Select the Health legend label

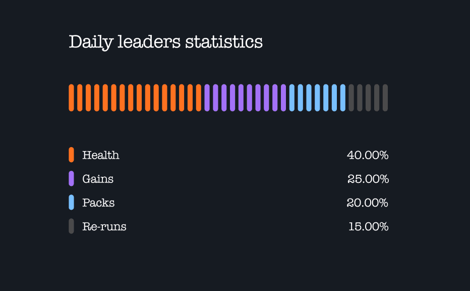[101, 155]
